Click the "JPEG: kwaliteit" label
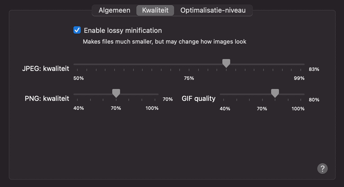 (x=46, y=69)
